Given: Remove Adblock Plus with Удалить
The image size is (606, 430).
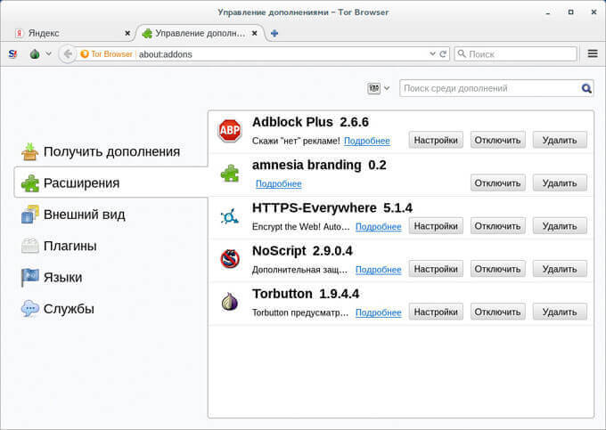Looking at the screenshot, I should (x=560, y=140).
